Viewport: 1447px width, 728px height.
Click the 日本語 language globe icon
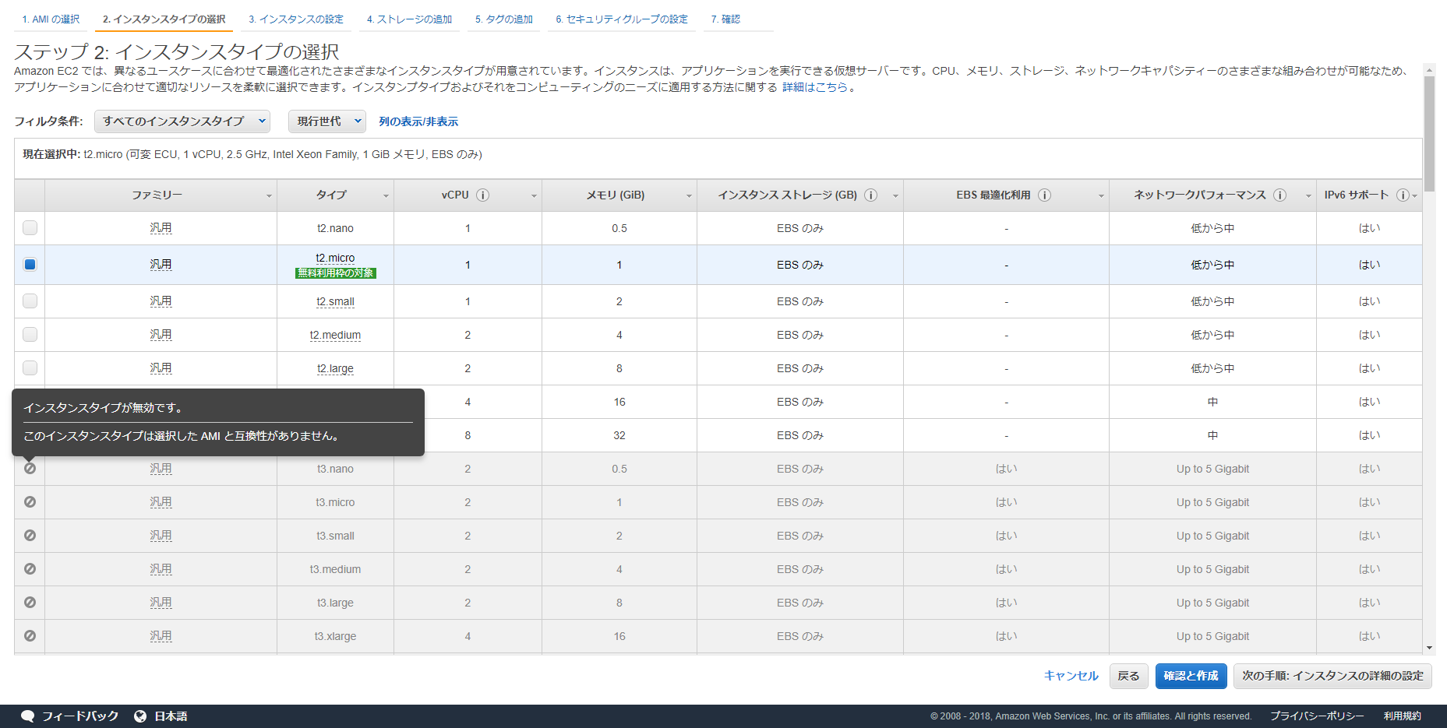click(x=139, y=716)
